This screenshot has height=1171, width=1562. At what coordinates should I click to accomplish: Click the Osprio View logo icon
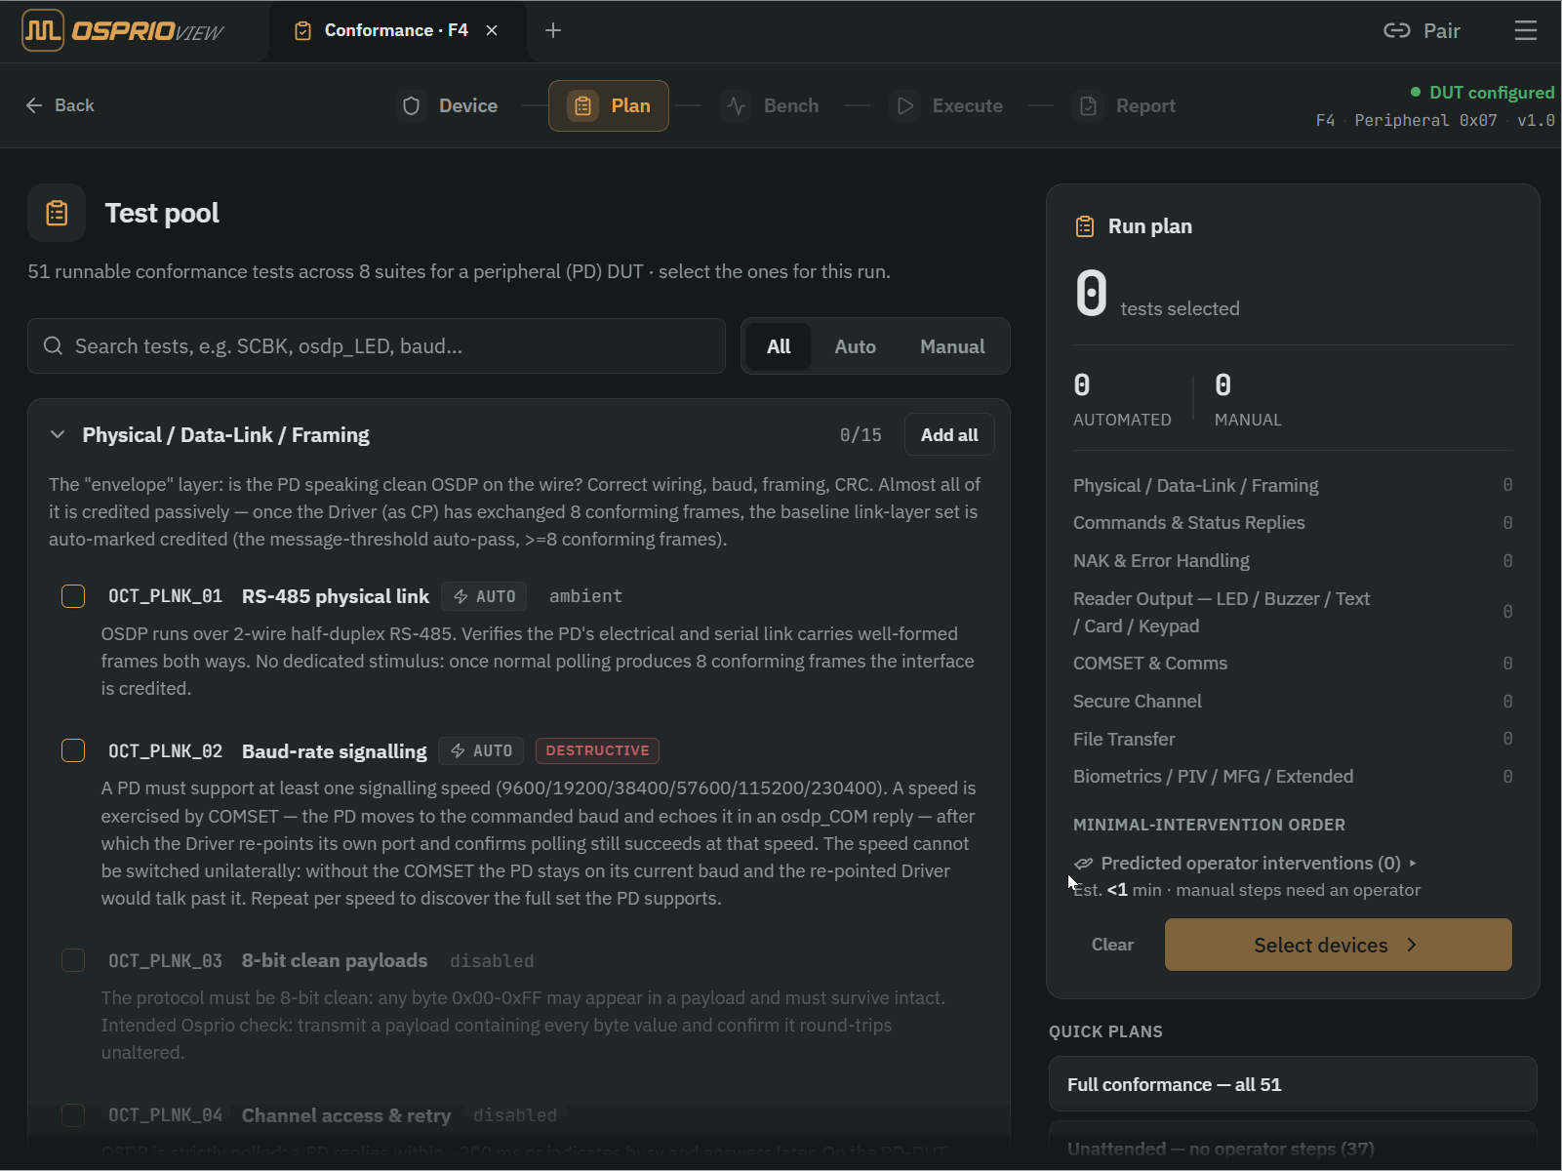(x=43, y=30)
